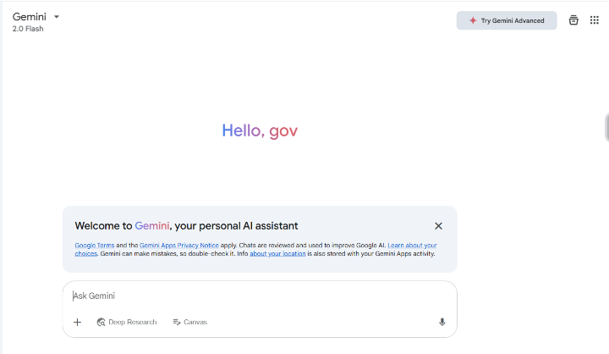This screenshot has width=609, height=354.
Task: Open the Google apps grid icon
Action: (x=595, y=20)
